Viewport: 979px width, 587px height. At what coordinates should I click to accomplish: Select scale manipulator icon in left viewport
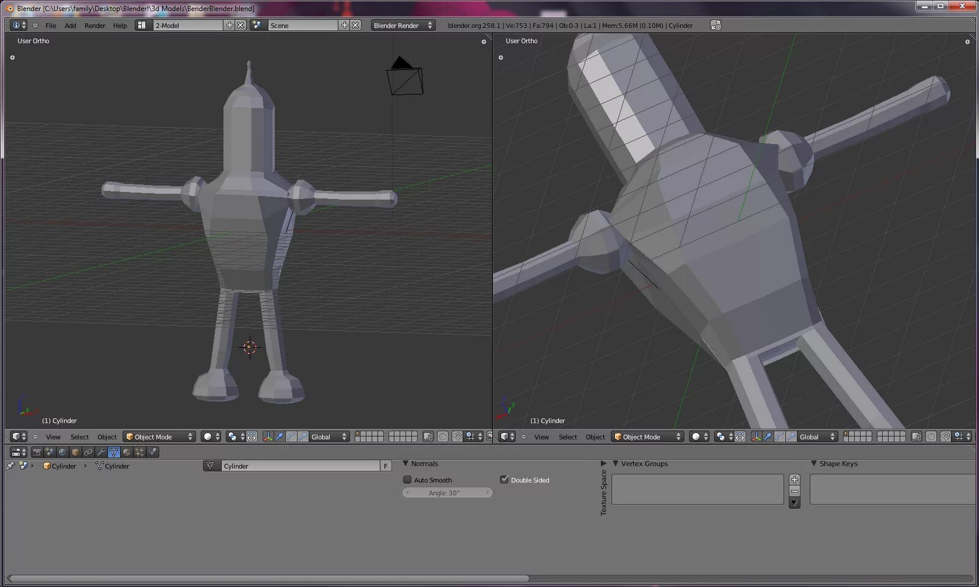303,436
